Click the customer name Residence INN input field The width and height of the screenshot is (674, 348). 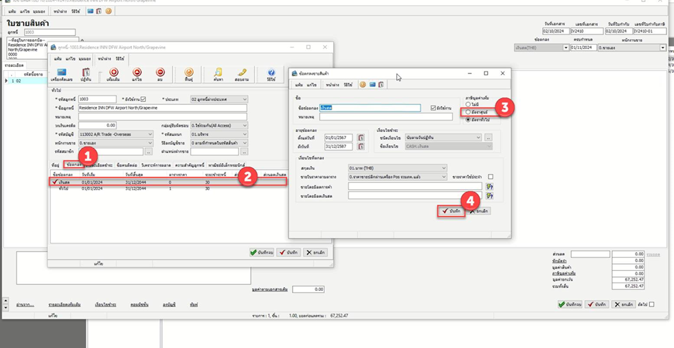click(x=162, y=108)
